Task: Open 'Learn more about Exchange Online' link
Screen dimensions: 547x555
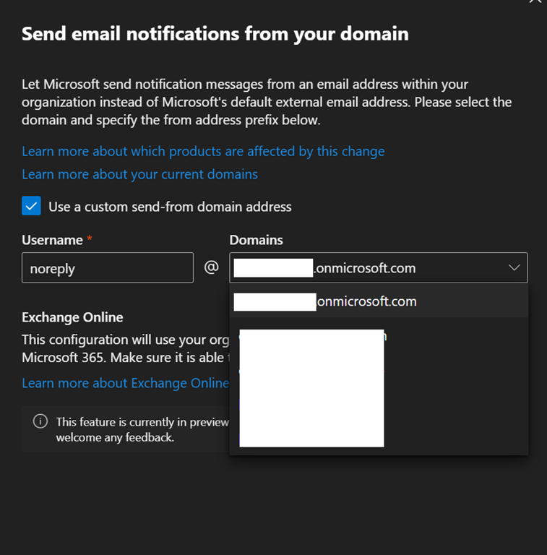Action: 125,383
